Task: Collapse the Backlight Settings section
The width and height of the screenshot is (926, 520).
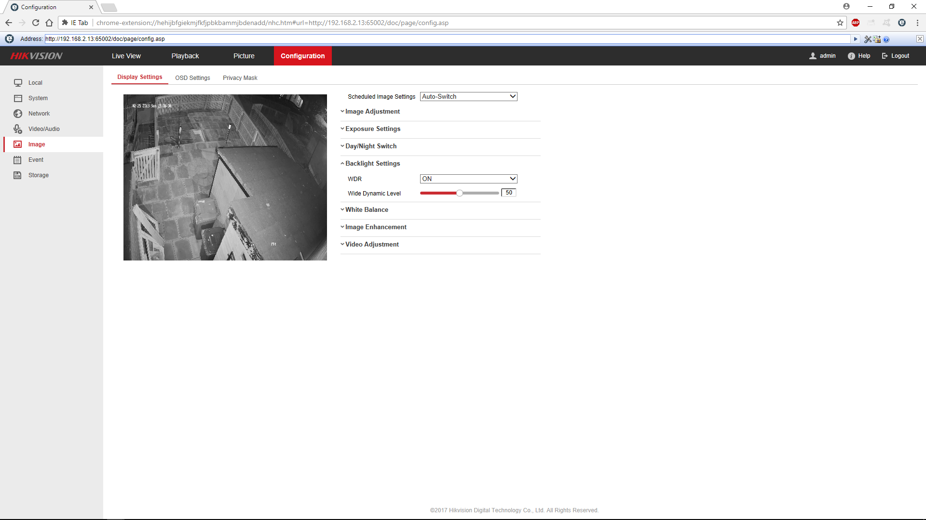Action: (372, 164)
